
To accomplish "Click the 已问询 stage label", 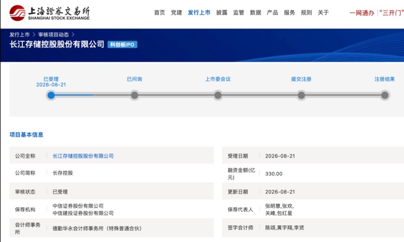I will [135, 79].
